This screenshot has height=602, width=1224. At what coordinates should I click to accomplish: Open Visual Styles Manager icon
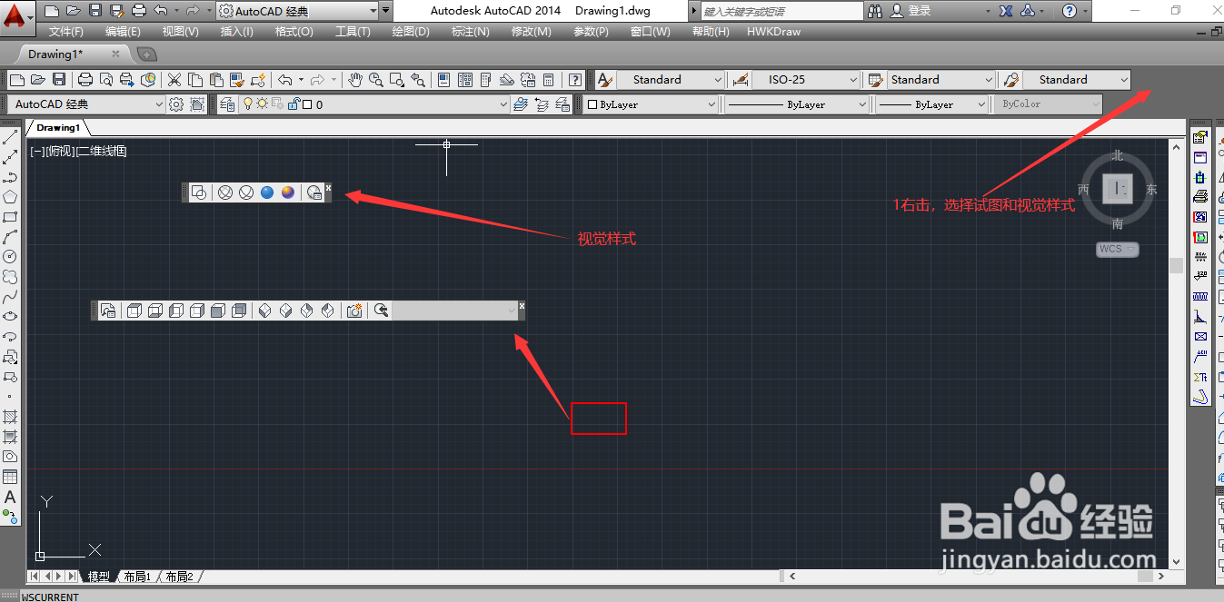point(314,192)
